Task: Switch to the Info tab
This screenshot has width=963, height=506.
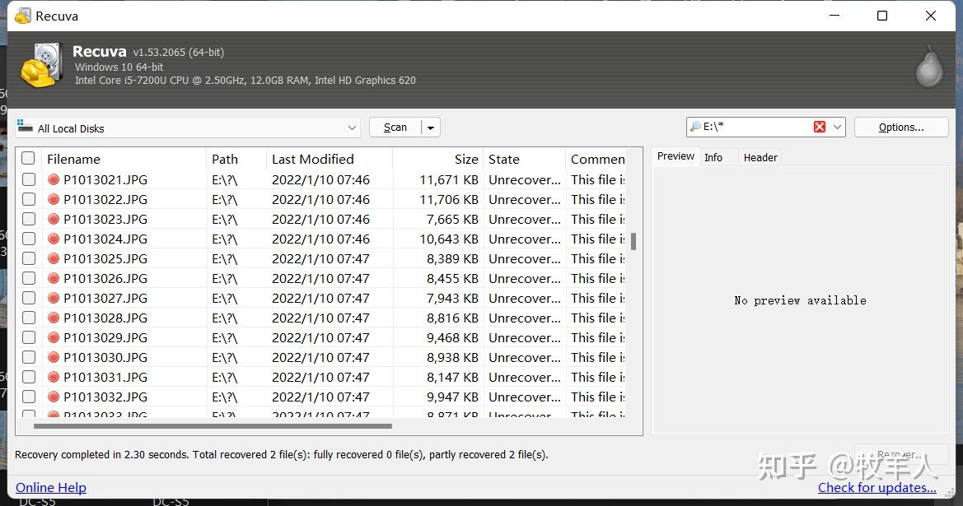Action: click(713, 158)
